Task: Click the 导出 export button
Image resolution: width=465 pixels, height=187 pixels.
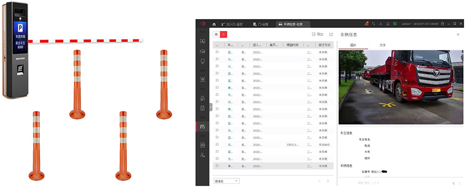Action: (318, 34)
